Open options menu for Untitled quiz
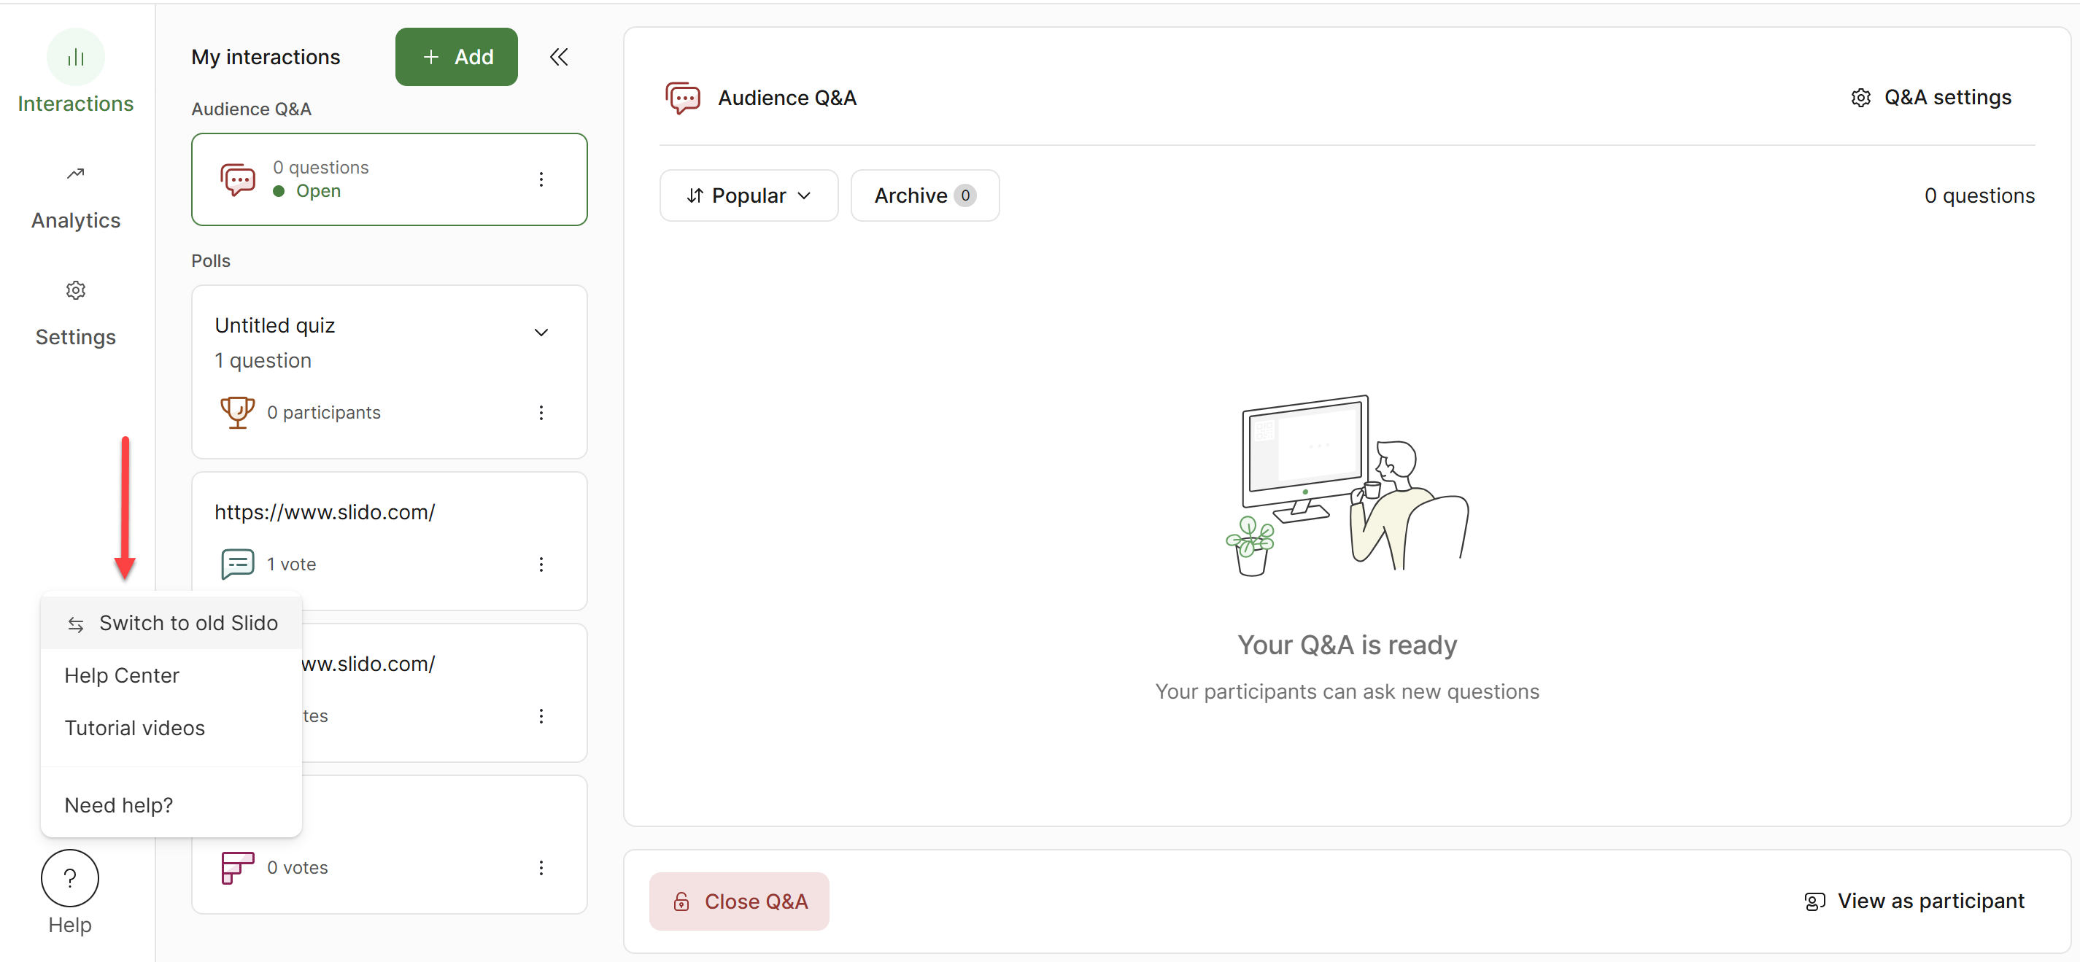This screenshot has height=962, width=2080. (541, 412)
